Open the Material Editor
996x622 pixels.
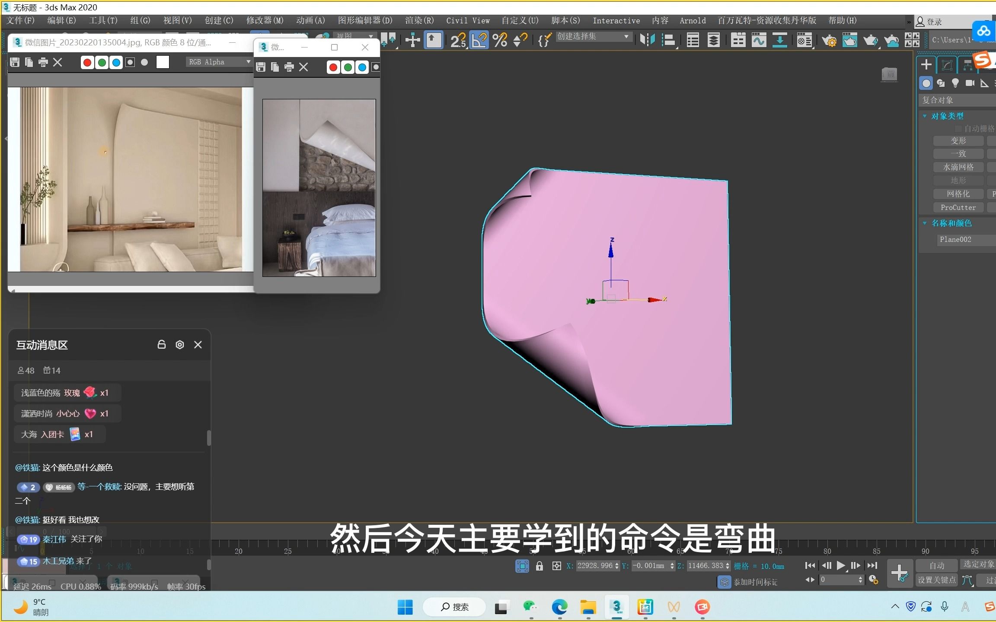tap(804, 40)
